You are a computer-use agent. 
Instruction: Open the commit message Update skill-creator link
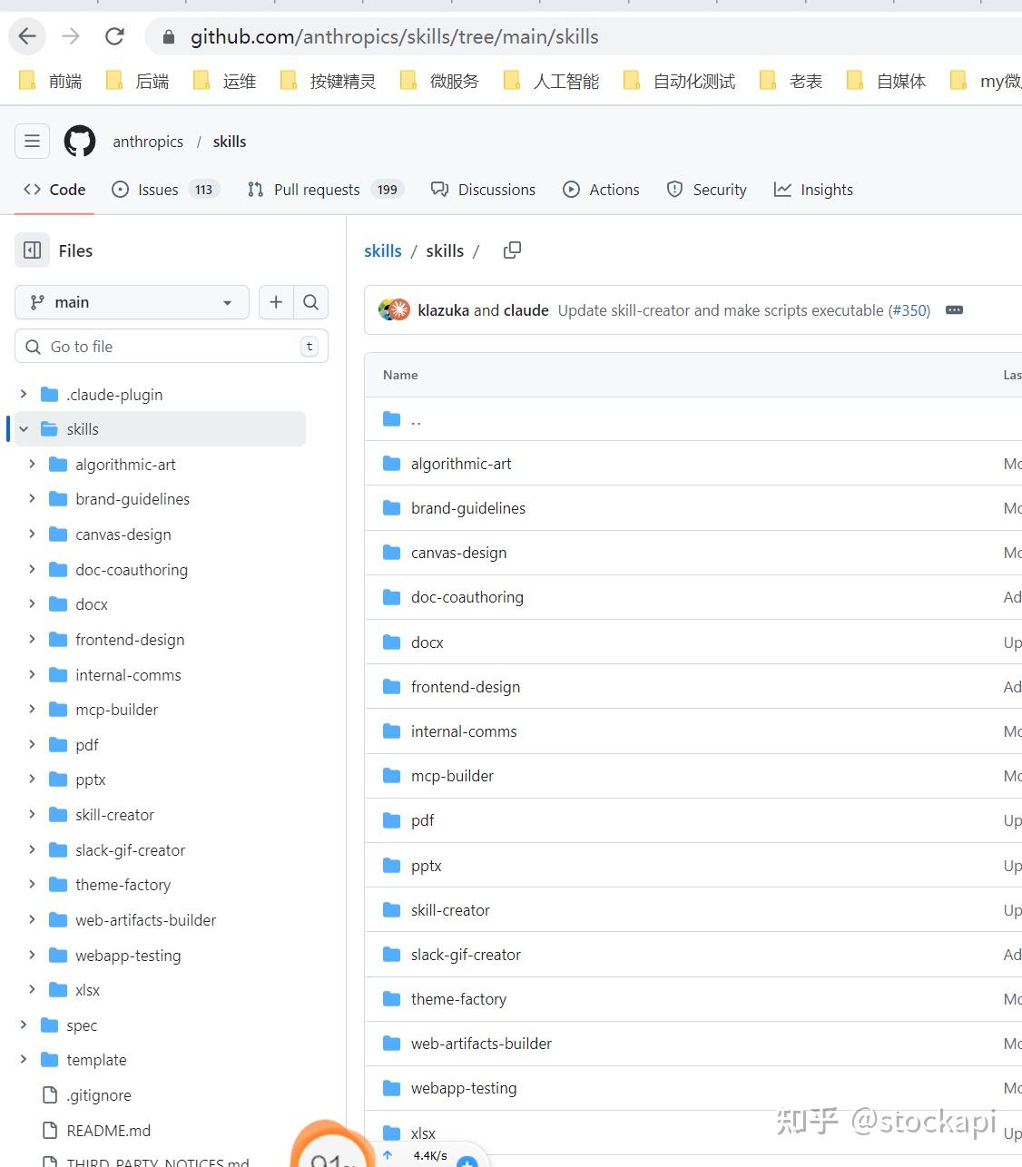coord(721,310)
